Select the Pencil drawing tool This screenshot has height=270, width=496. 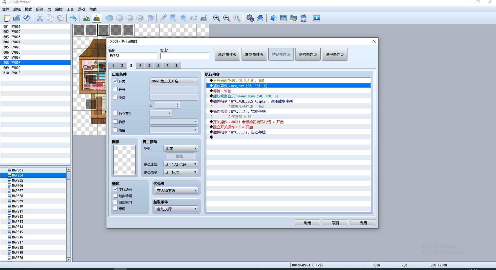coord(163,18)
